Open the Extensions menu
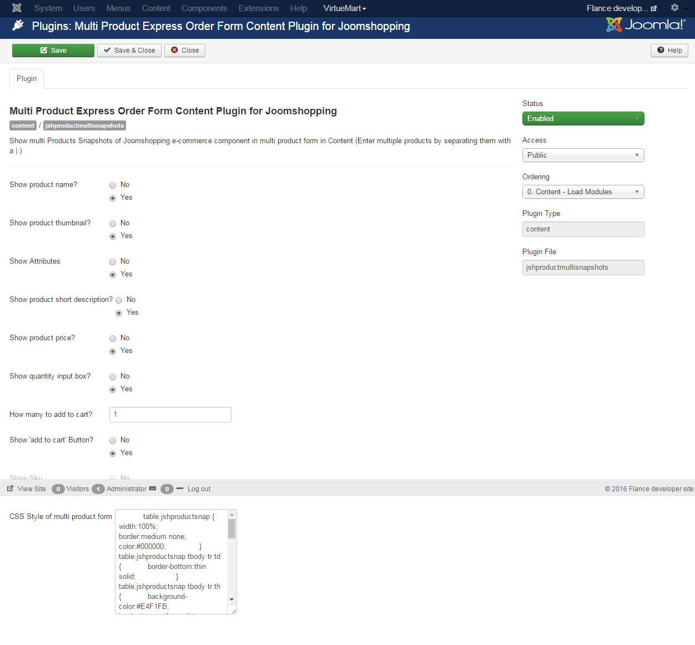 point(259,8)
